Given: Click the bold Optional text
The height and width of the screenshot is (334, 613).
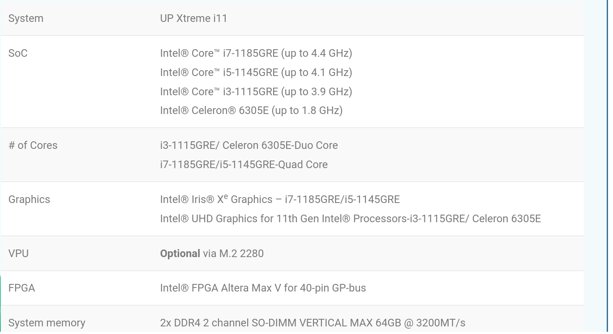Looking at the screenshot, I should (180, 254).
